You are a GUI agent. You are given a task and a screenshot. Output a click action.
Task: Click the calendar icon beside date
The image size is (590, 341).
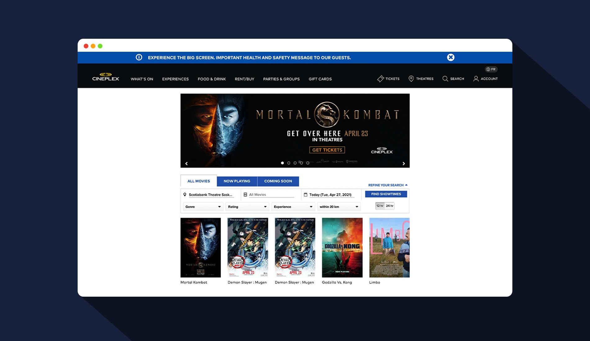coord(306,195)
